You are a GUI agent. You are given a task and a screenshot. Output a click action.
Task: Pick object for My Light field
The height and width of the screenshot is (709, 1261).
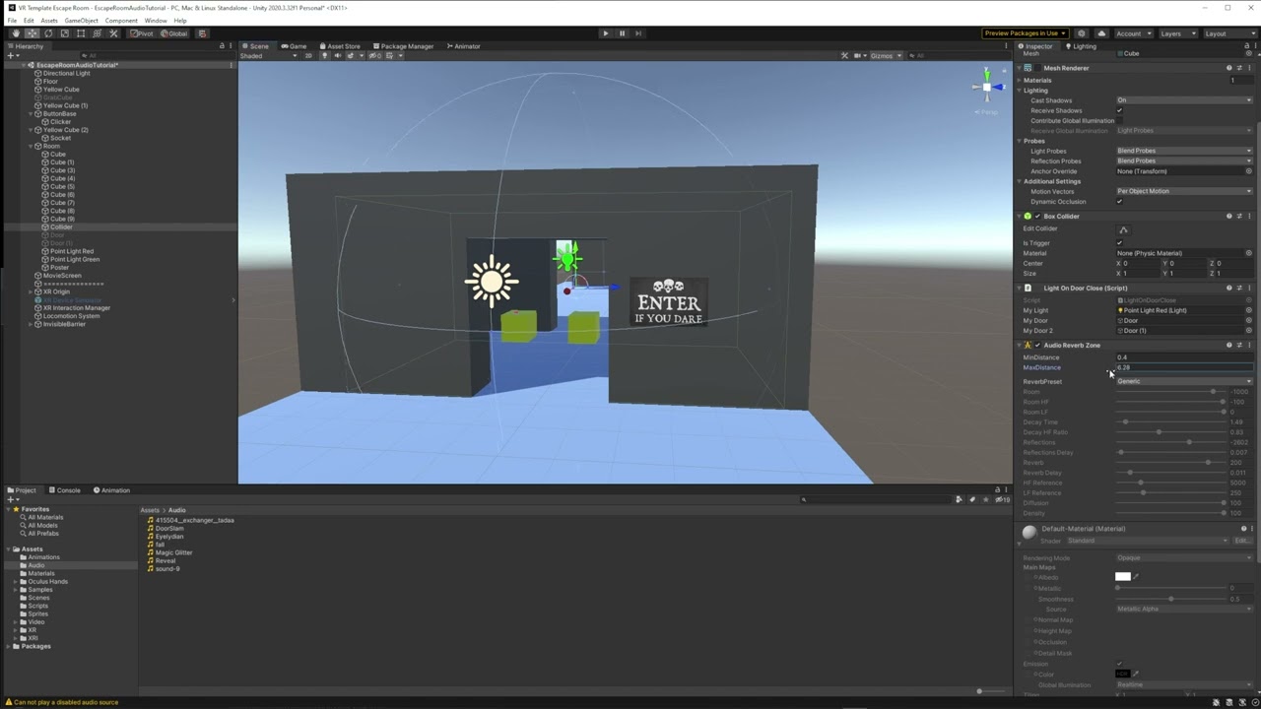[x=1249, y=310]
